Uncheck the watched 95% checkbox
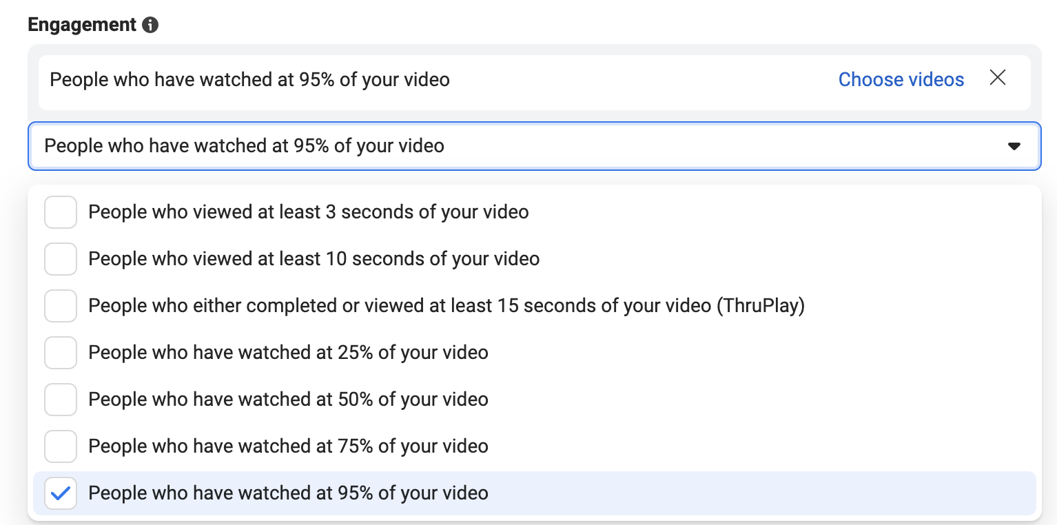Viewport: 1057px width, 525px height. click(x=61, y=493)
